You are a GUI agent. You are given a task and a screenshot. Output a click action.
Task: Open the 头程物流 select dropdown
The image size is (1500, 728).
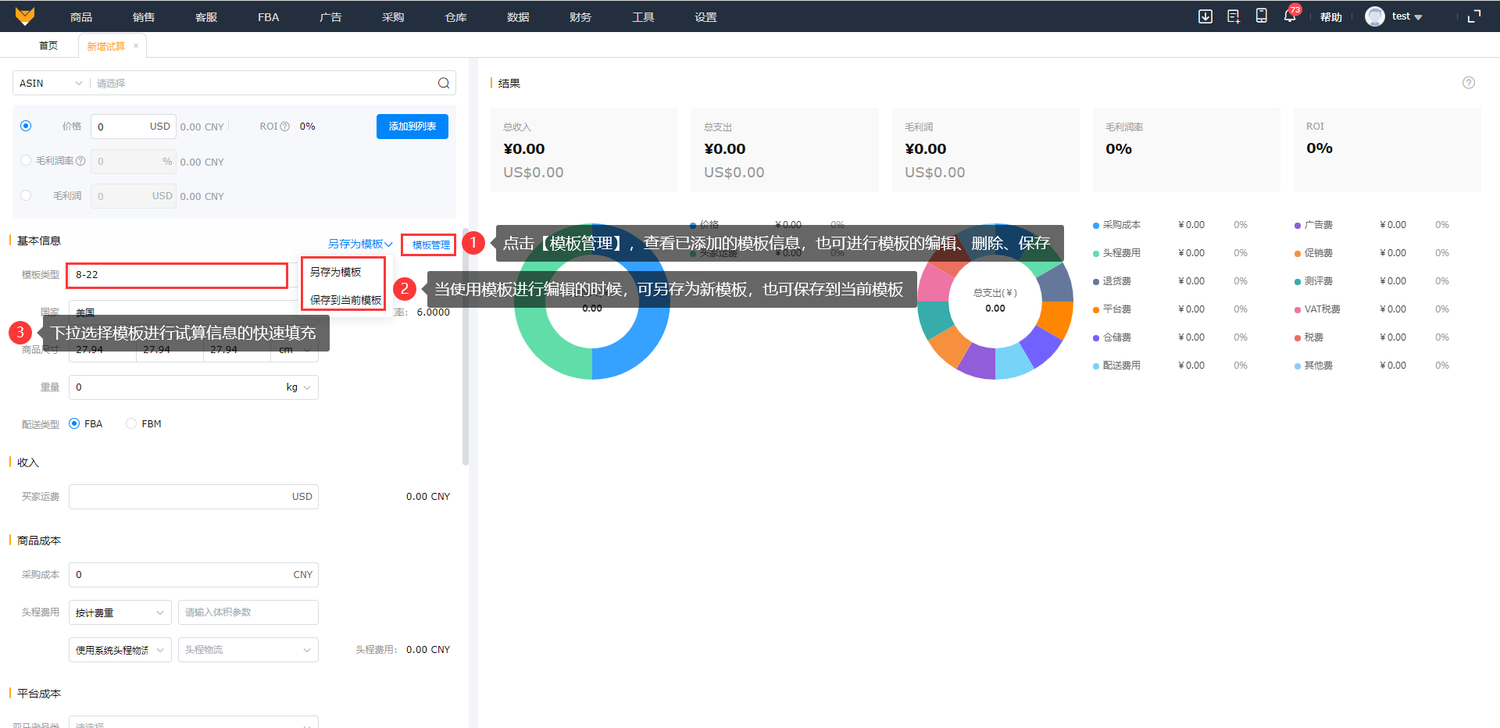click(248, 650)
